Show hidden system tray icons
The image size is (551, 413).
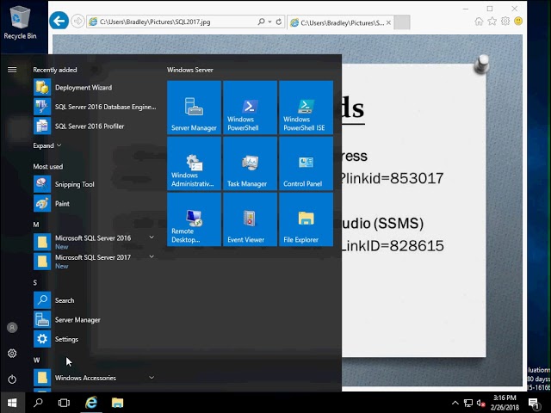(455, 403)
